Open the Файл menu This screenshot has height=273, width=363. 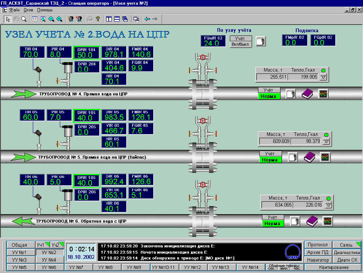pyautogui.click(x=14, y=10)
